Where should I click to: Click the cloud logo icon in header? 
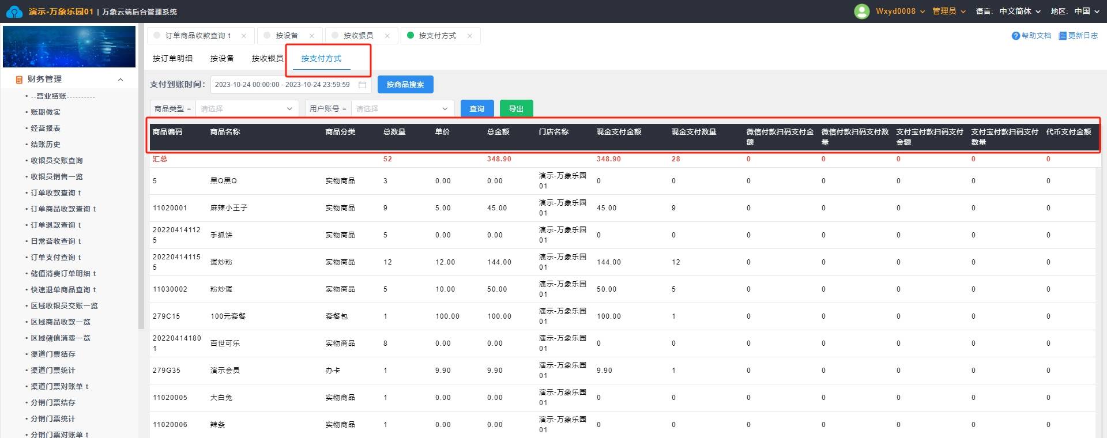[14, 12]
